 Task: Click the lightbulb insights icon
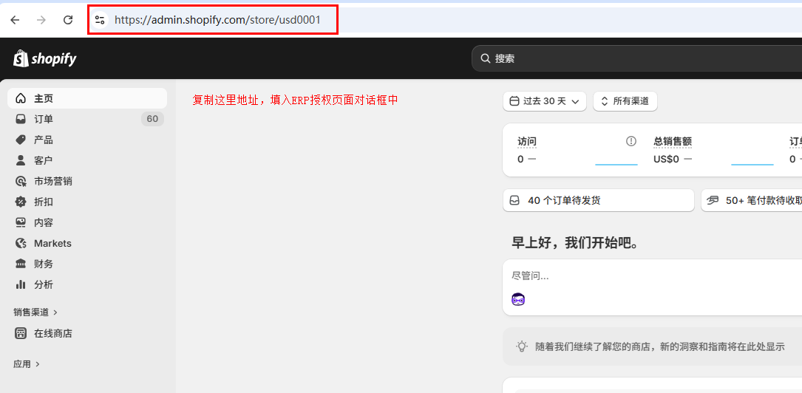(522, 346)
